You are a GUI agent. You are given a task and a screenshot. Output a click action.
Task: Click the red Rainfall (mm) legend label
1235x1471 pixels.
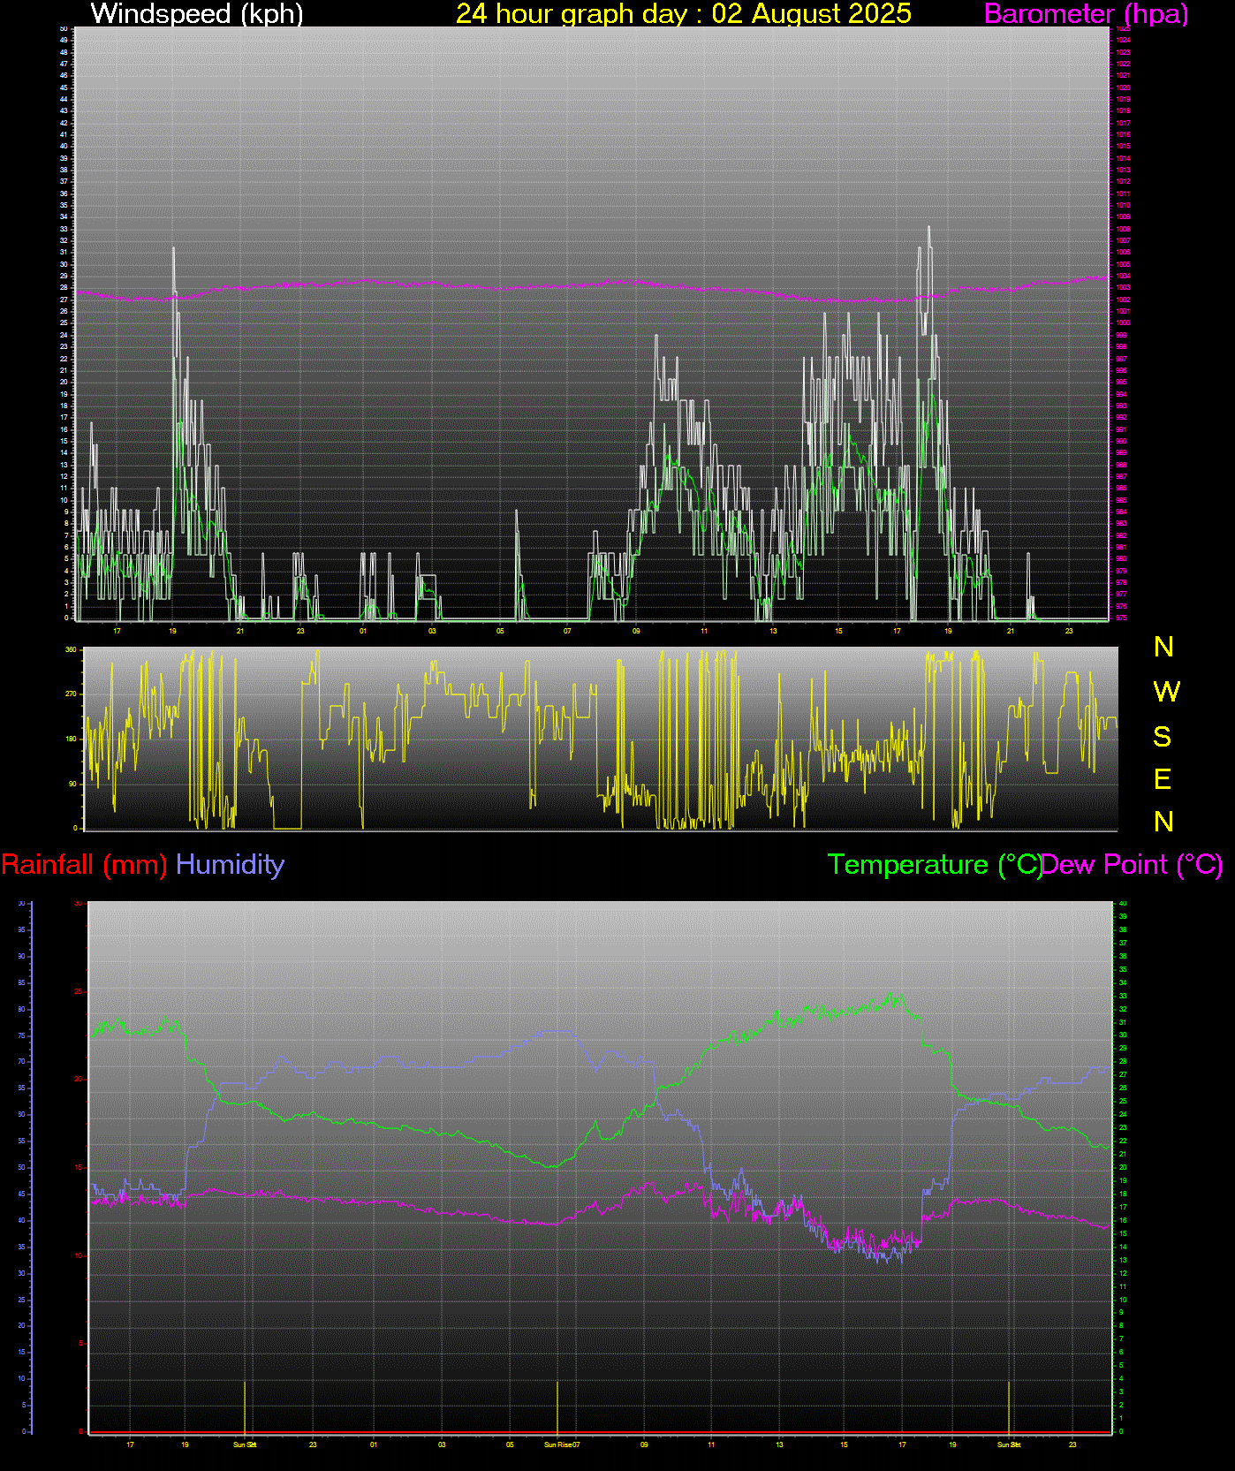pos(84,864)
